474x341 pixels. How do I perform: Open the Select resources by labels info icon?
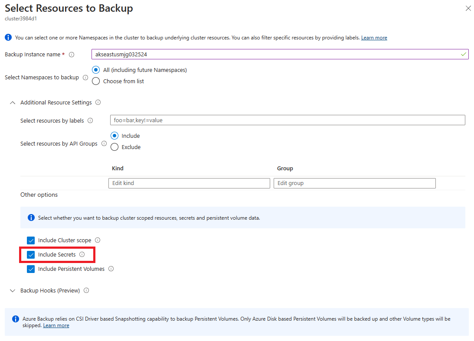tap(90, 120)
